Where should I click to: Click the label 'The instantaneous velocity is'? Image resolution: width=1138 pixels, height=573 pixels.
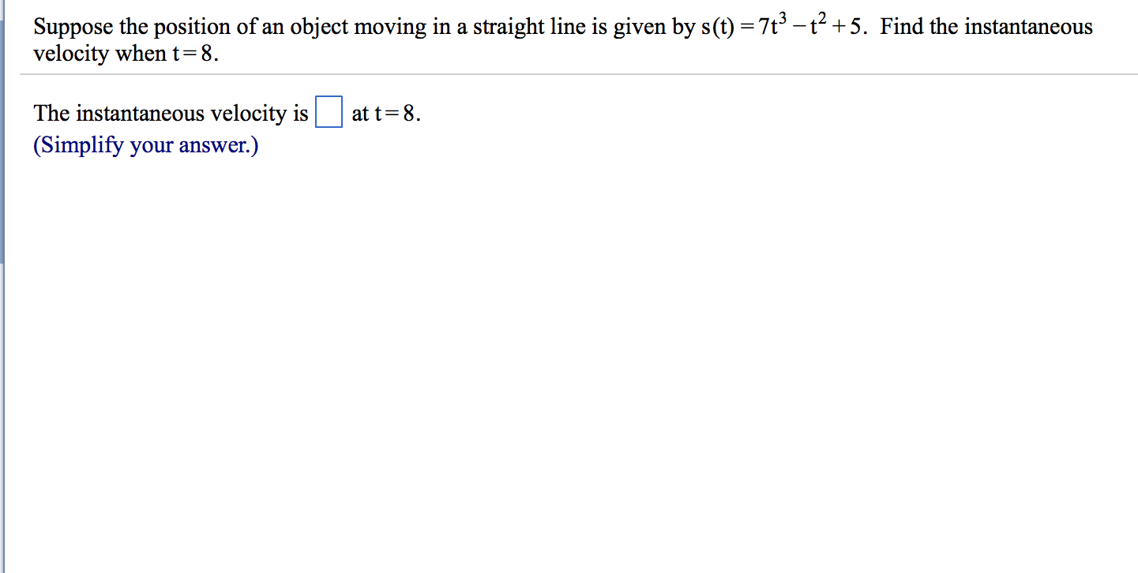pos(171,114)
